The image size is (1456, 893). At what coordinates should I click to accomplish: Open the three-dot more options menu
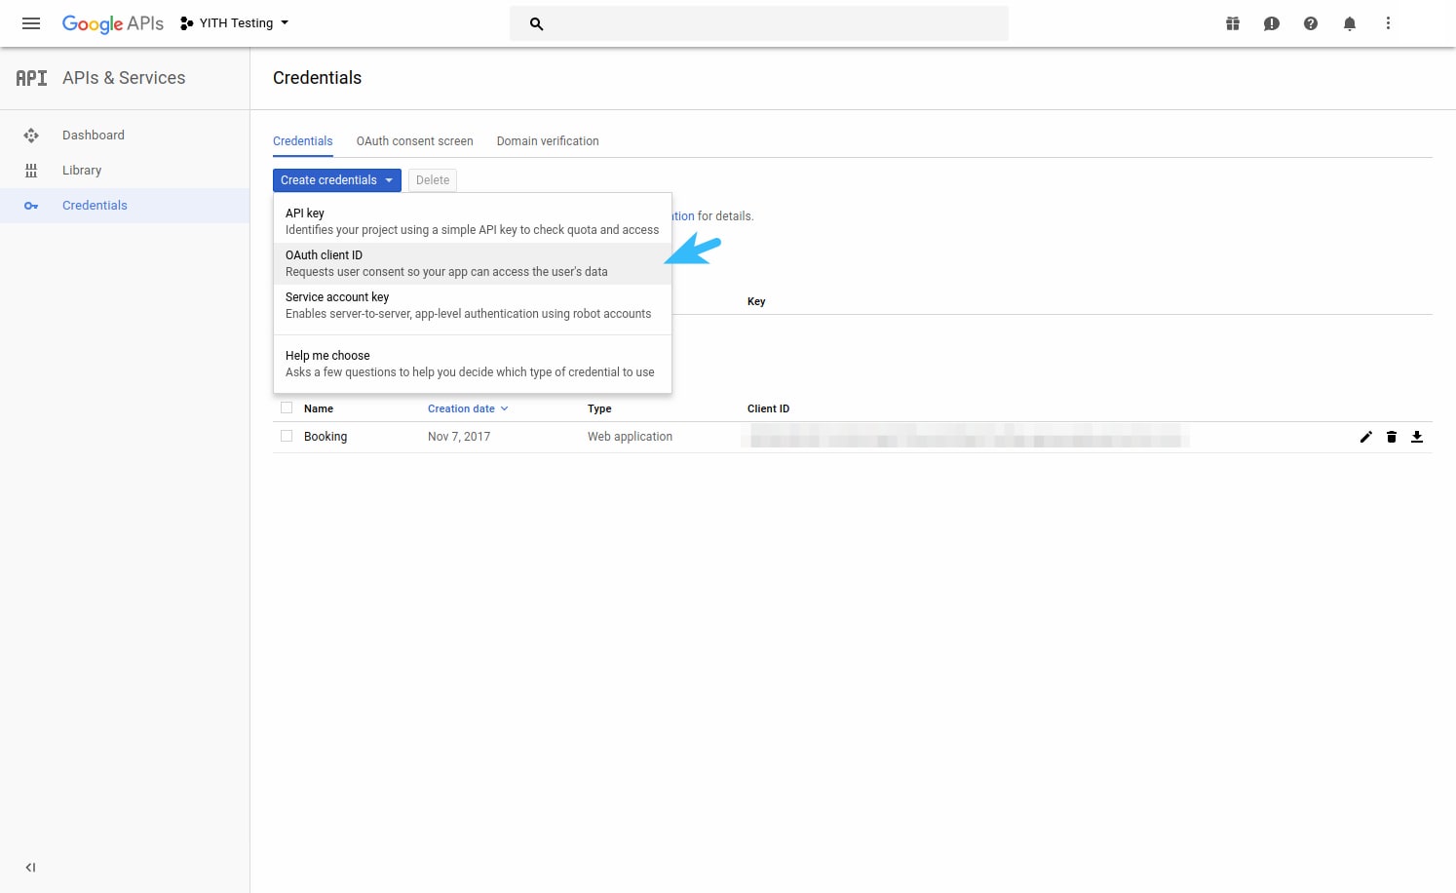[1389, 23]
